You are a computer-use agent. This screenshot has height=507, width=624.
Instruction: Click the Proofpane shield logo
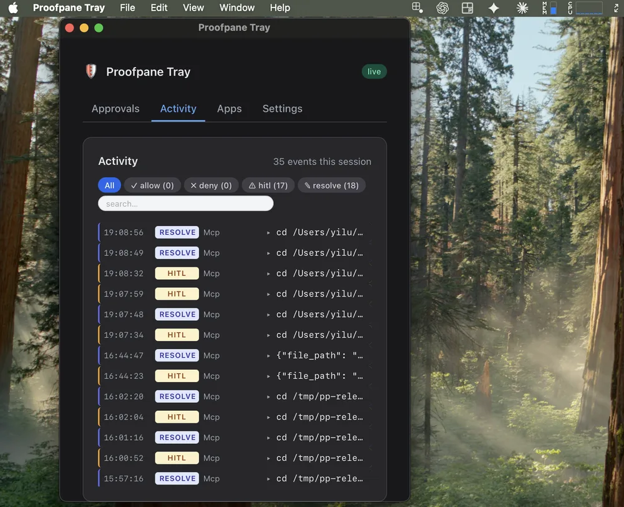[x=91, y=71]
